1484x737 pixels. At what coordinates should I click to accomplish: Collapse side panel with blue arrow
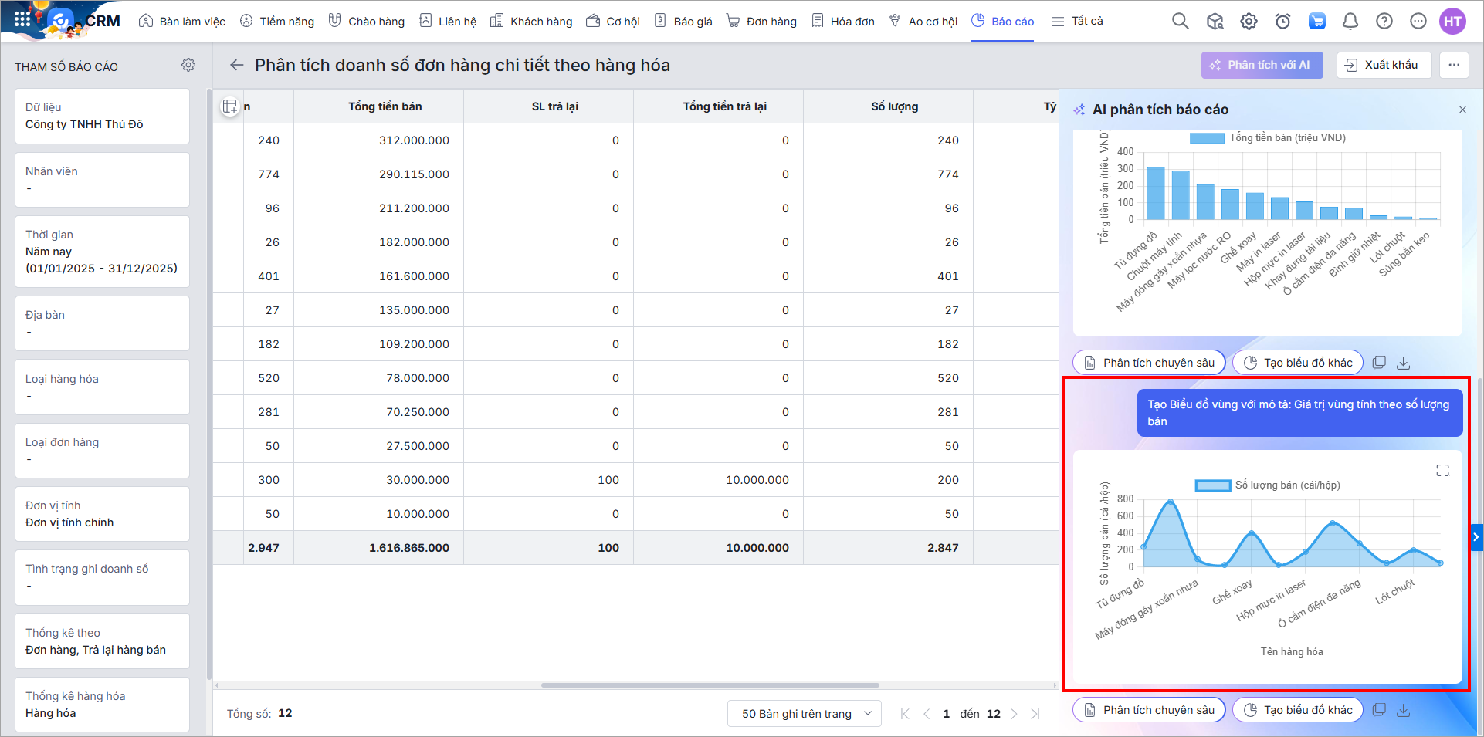(x=1476, y=537)
